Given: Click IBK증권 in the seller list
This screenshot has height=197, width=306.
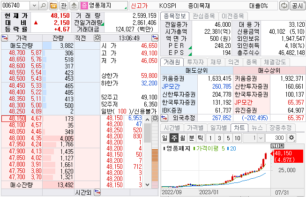Looking at the screenshot, I should tap(172, 110).
